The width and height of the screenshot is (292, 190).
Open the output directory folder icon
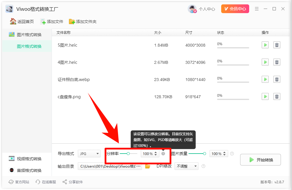tap(148, 166)
